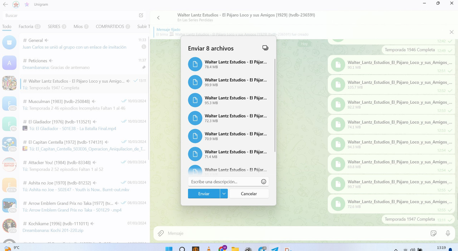Download the 105.7 MB file in chat
The height and width of the screenshot is (251, 458).
pyautogui.click(x=338, y=85)
